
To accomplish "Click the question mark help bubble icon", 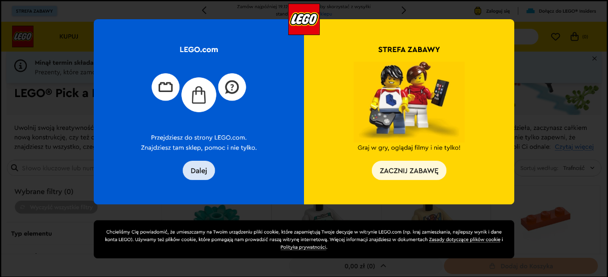I will (x=232, y=87).
